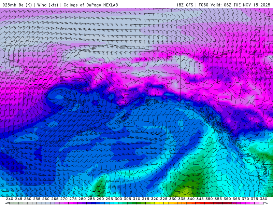Viewport: 273px width, 205px height.
Task: Click the 260 value on the color scale
Action: click(46, 199)
